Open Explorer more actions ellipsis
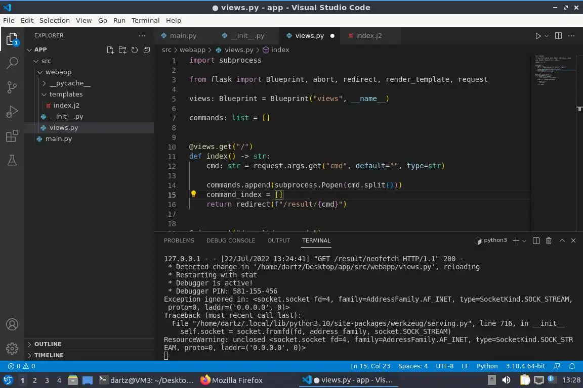 pyautogui.click(x=142, y=36)
